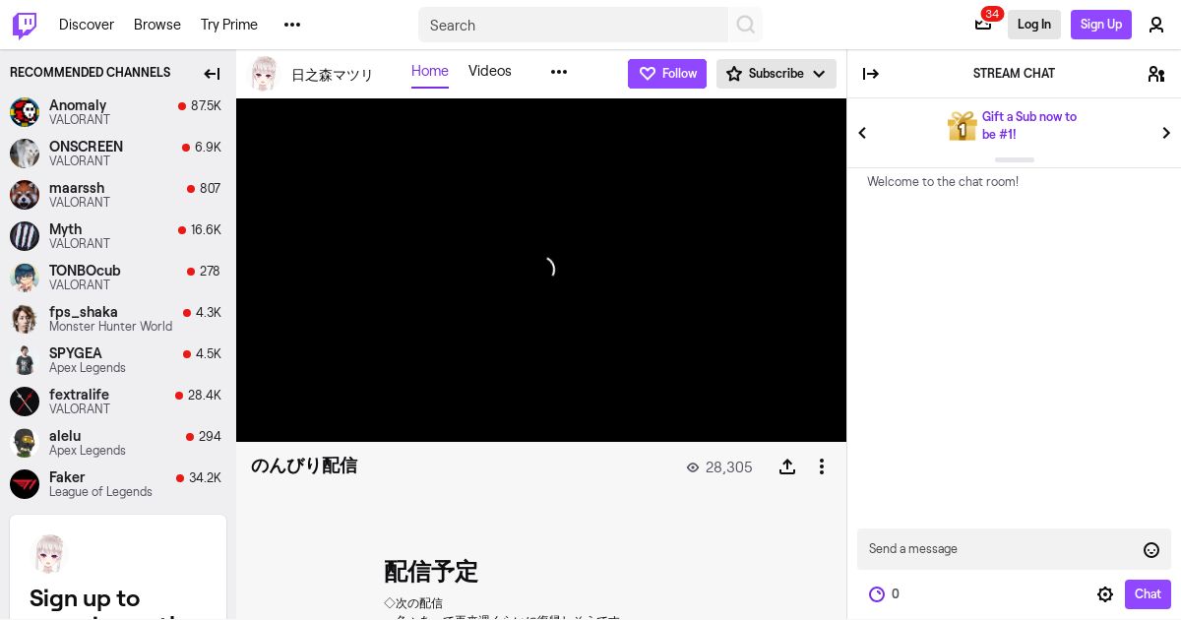Open Anomaly channel avatar

[x=25, y=112]
